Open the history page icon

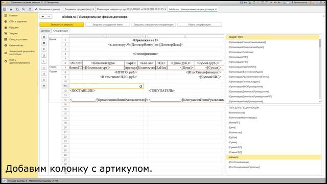17,9
